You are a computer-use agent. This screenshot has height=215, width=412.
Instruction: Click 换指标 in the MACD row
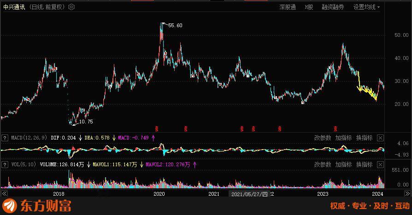(364, 138)
